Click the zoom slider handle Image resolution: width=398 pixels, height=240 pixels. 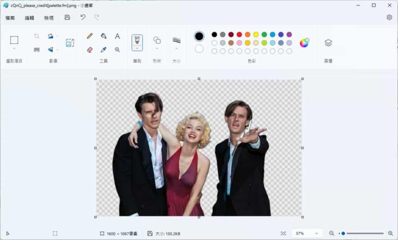[x=343, y=234]
